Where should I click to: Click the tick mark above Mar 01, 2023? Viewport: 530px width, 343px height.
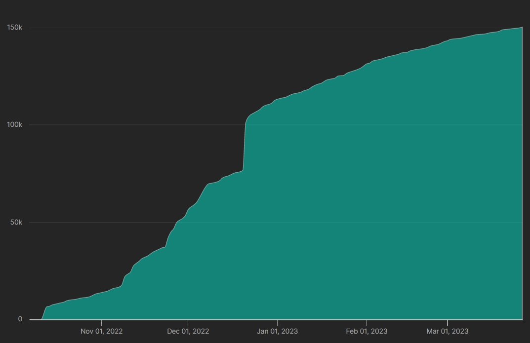click(x=447, y=322)
